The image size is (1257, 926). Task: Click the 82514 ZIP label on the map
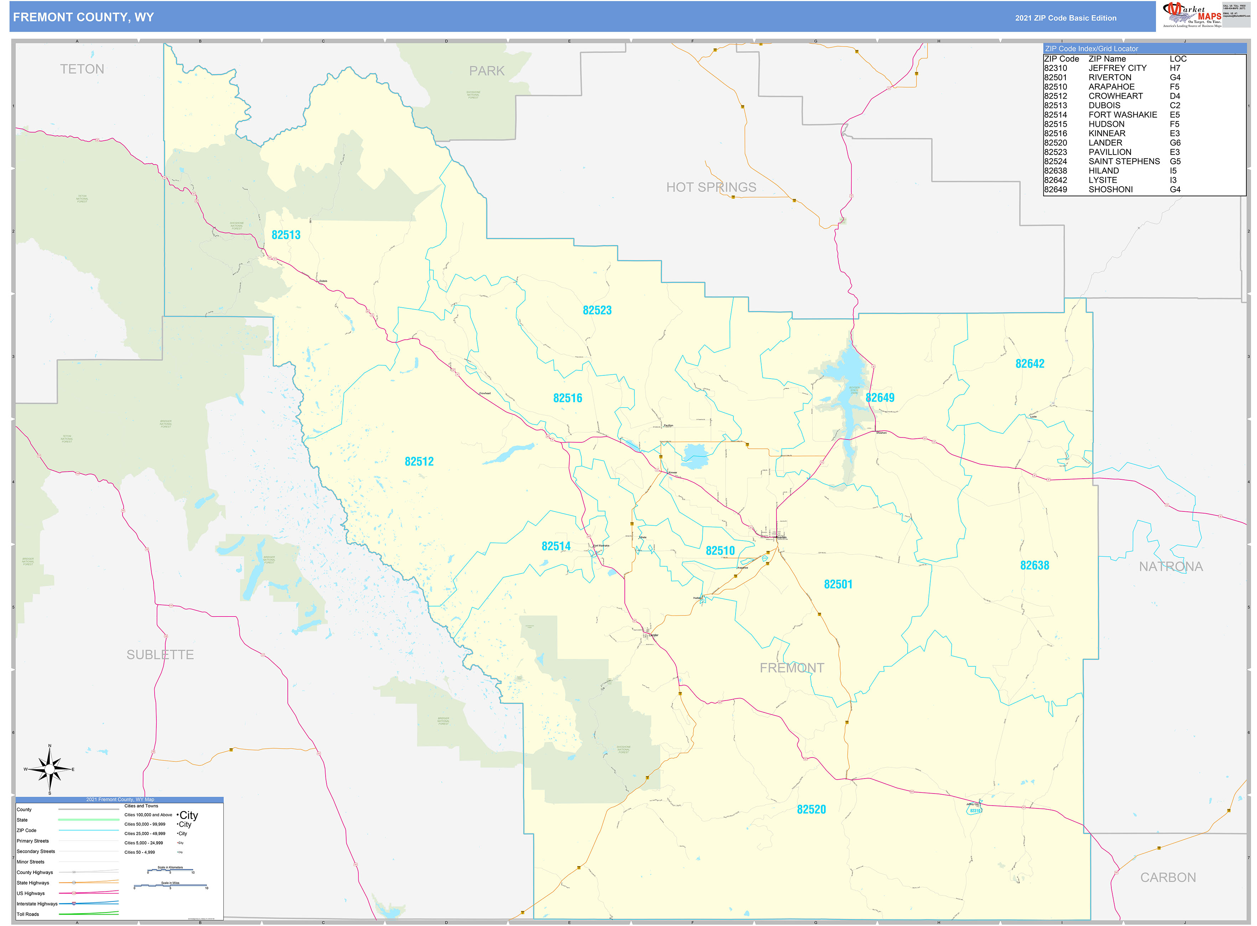coord(556,546)
